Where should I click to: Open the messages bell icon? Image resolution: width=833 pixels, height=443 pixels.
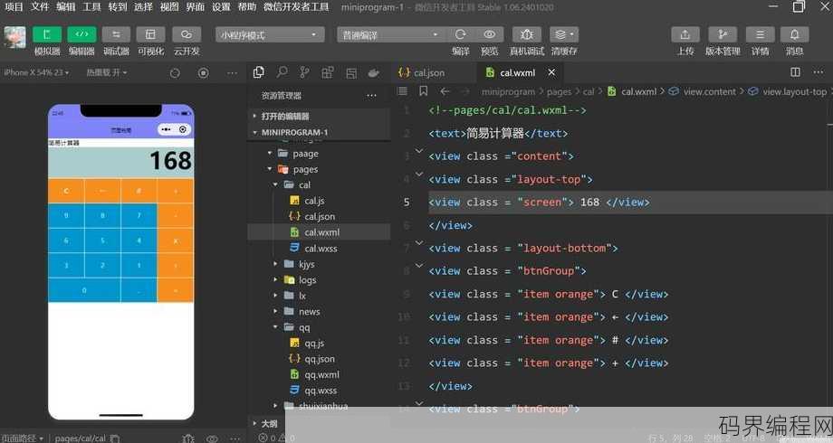794,34
